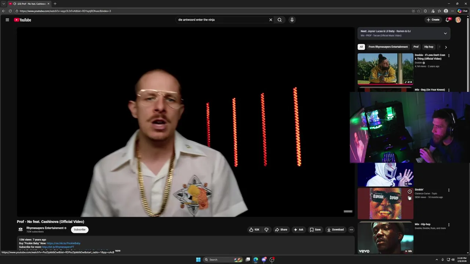Screen dimensions: 470x264
Task: Open the Rhymesayers Entertainment channel name
Action: (45, 228)
